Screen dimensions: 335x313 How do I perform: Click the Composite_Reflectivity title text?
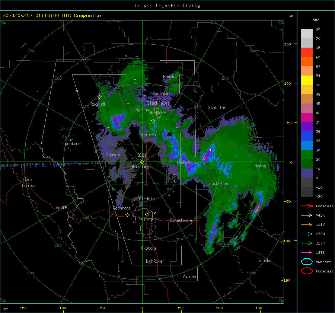tap(167, 6)
